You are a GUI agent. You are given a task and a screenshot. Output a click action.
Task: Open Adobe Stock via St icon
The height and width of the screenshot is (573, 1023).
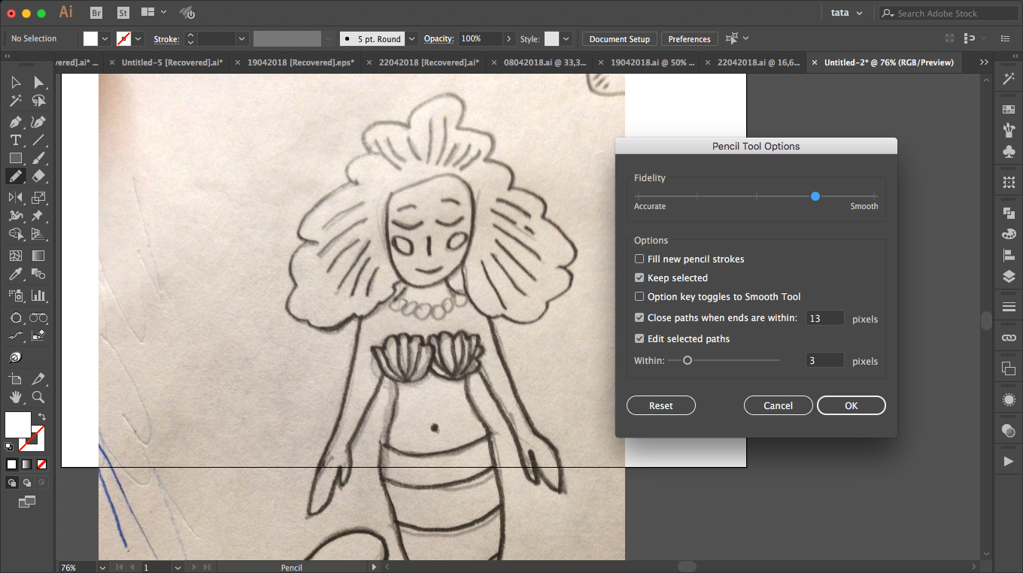123,13
